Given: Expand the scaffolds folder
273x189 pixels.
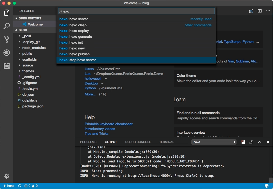Looking at the screenshot, I should coord(29,59).
